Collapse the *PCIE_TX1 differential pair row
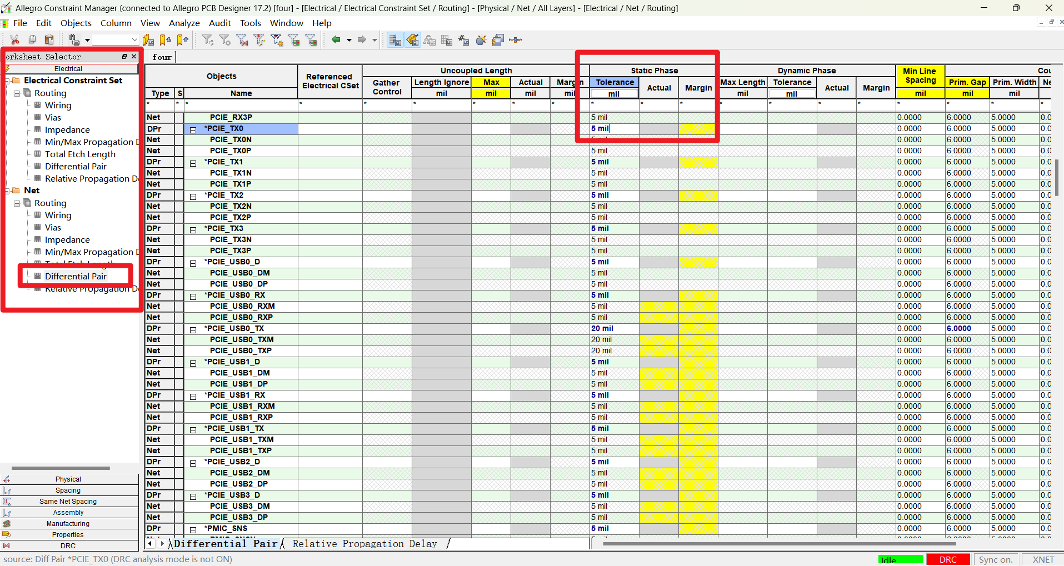This screenshot has width=1064, height=566. point(193,163)
